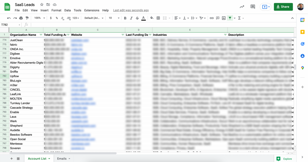Image resolution: width=308 pixels, height=162 pixels.
Task: Open the Extensions menu
Action: (92, 10)
